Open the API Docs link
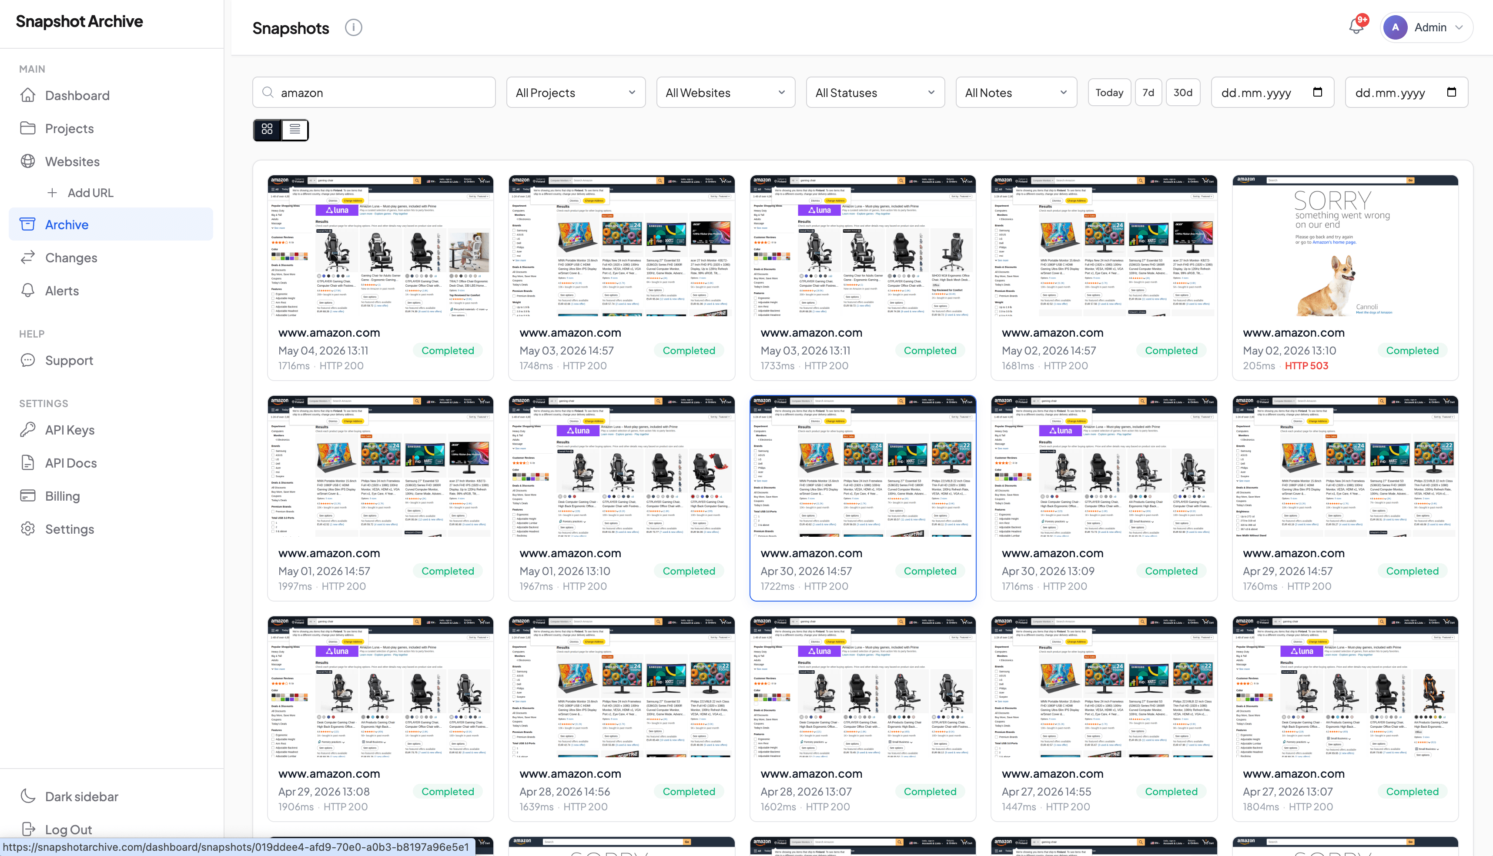 pos(70,463)
